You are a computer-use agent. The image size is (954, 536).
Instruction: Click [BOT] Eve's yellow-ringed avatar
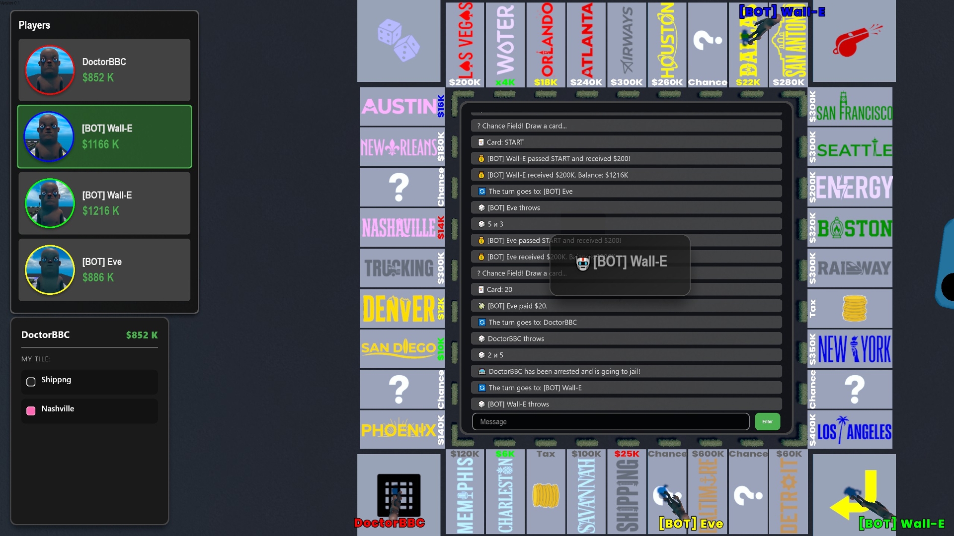click(50, 270)
